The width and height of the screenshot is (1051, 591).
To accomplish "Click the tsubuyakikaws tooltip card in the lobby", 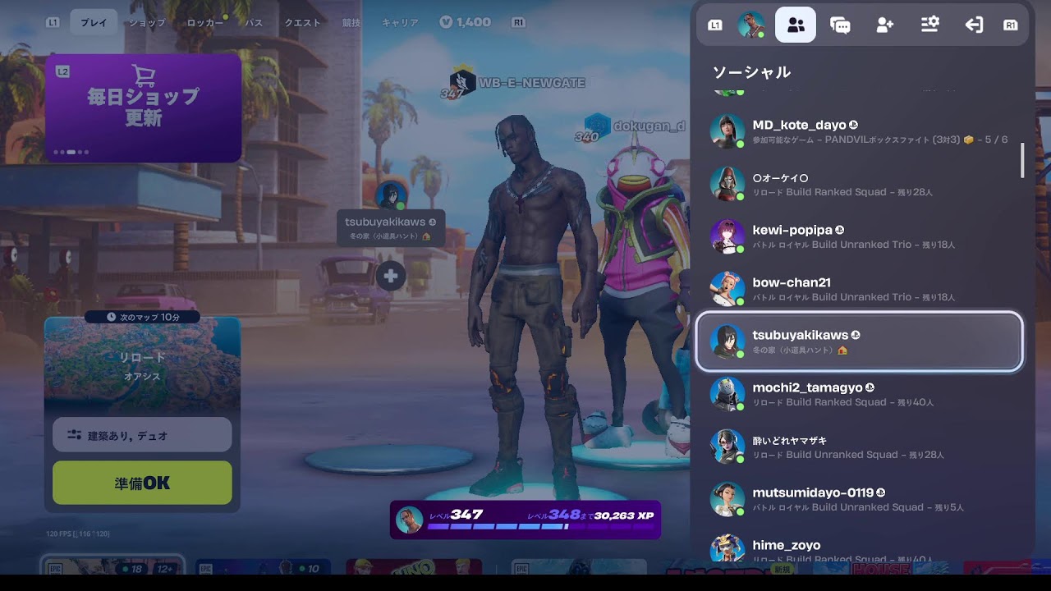I will coord(391,227).
